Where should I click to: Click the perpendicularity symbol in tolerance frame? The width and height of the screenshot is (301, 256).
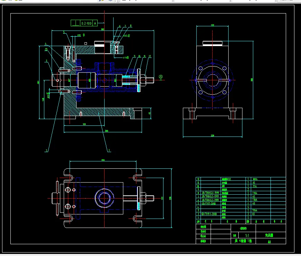click(x=76, y=23)
